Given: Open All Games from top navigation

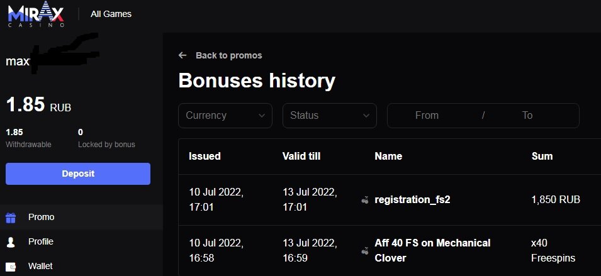Looking at the screenshot, I should [x=111, y=14].
